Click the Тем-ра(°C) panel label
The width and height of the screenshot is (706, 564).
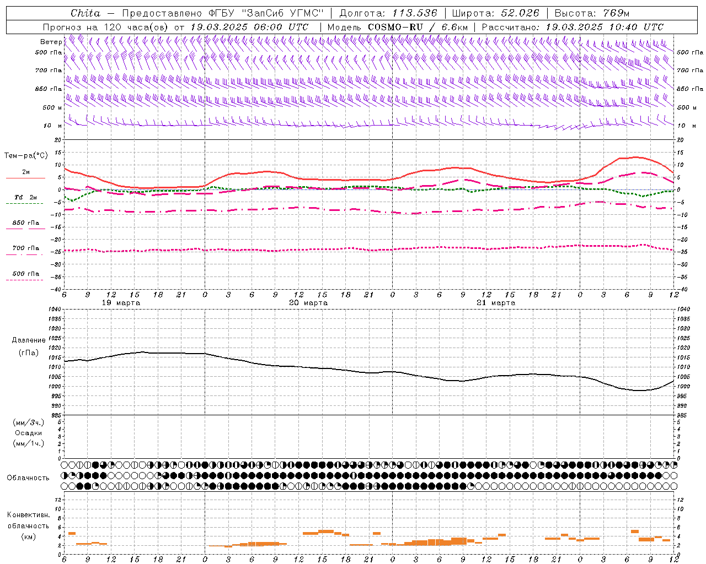[x=25, y=156]
